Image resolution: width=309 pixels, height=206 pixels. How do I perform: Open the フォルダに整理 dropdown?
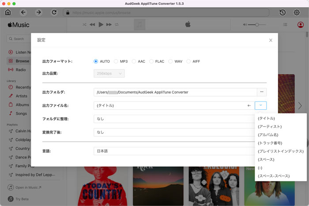174,119
